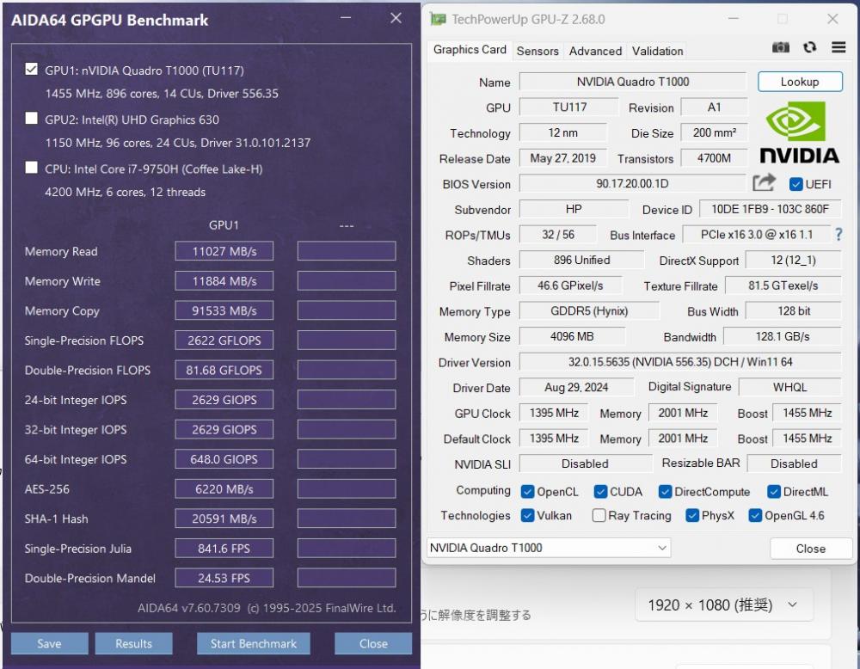Go to the Validation tab
Viewport: 860px width, 669px height.
[657, 51]
